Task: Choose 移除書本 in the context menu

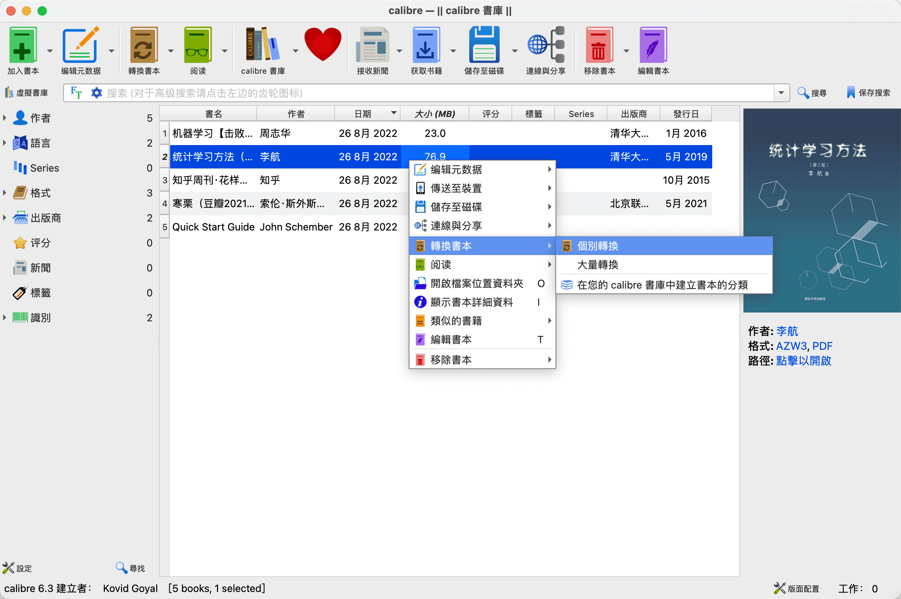Action: click(482, 360)
